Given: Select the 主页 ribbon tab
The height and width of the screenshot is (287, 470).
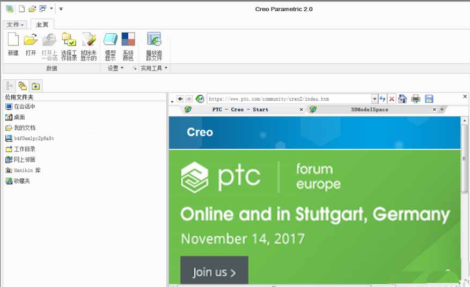Looking at the screenshot, I should [42, 25].
